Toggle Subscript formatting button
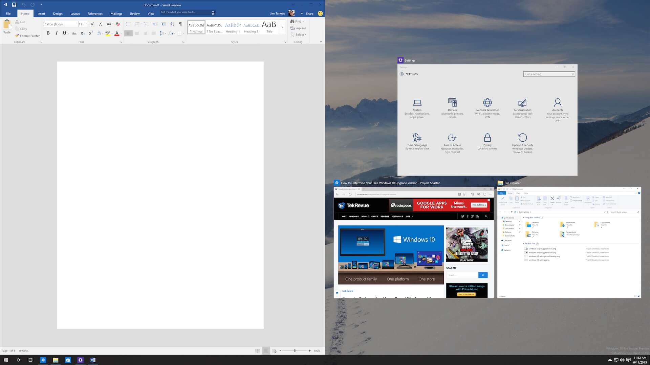Image resolution: width=650 pixels, height=365 pixels. (x=83, y=33)
